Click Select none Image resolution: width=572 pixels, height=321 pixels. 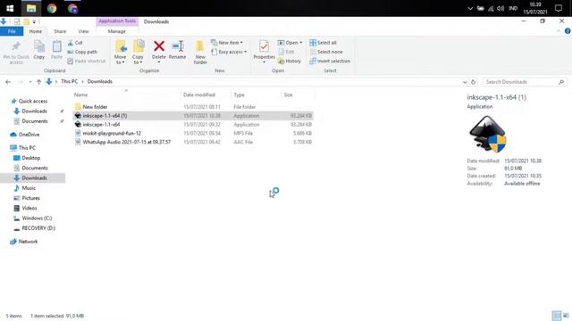[326, 52]
